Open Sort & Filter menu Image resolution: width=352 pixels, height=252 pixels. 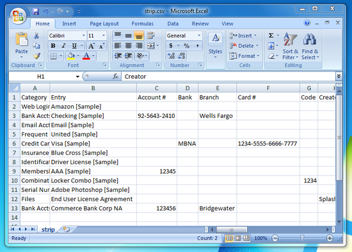[x=291, y=47]
